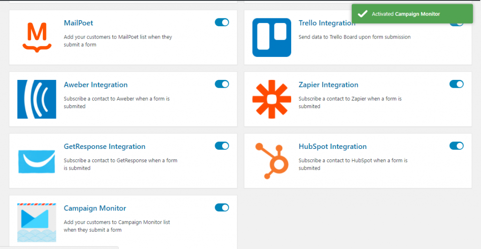481x249 pixels.
Task: Click the GetResponse envelope smile logo
Action: 37,161
